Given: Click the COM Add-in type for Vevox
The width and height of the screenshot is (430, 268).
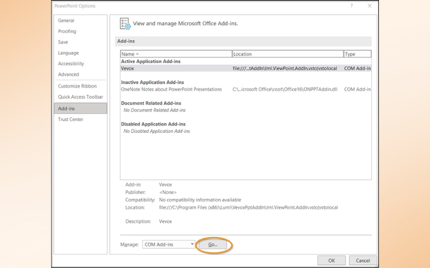Looking at the screenshot, I should click(x=357, y=69).
